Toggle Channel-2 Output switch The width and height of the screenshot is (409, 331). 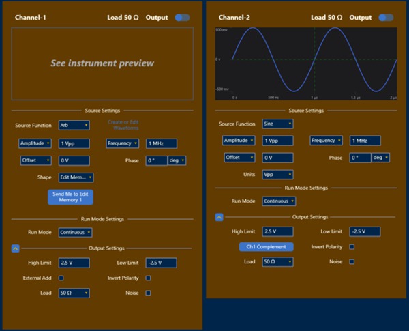387,17
